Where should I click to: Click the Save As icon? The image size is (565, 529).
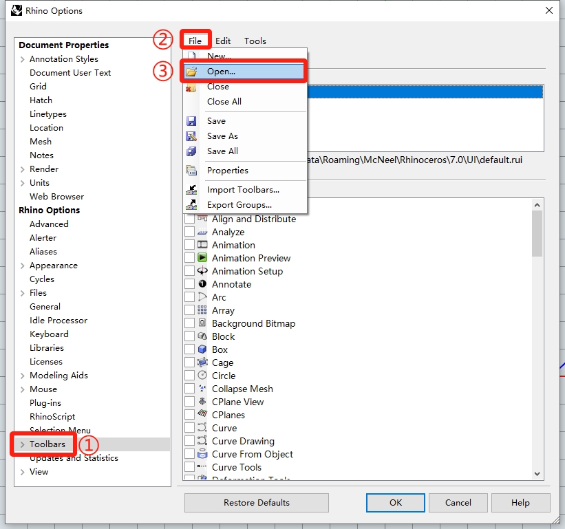[x=191, y=136]
